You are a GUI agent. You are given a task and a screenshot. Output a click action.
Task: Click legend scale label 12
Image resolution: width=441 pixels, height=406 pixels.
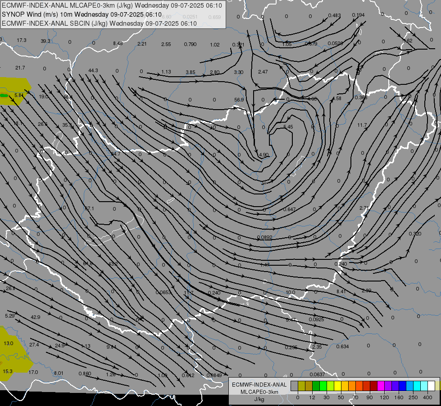point(312,397)
